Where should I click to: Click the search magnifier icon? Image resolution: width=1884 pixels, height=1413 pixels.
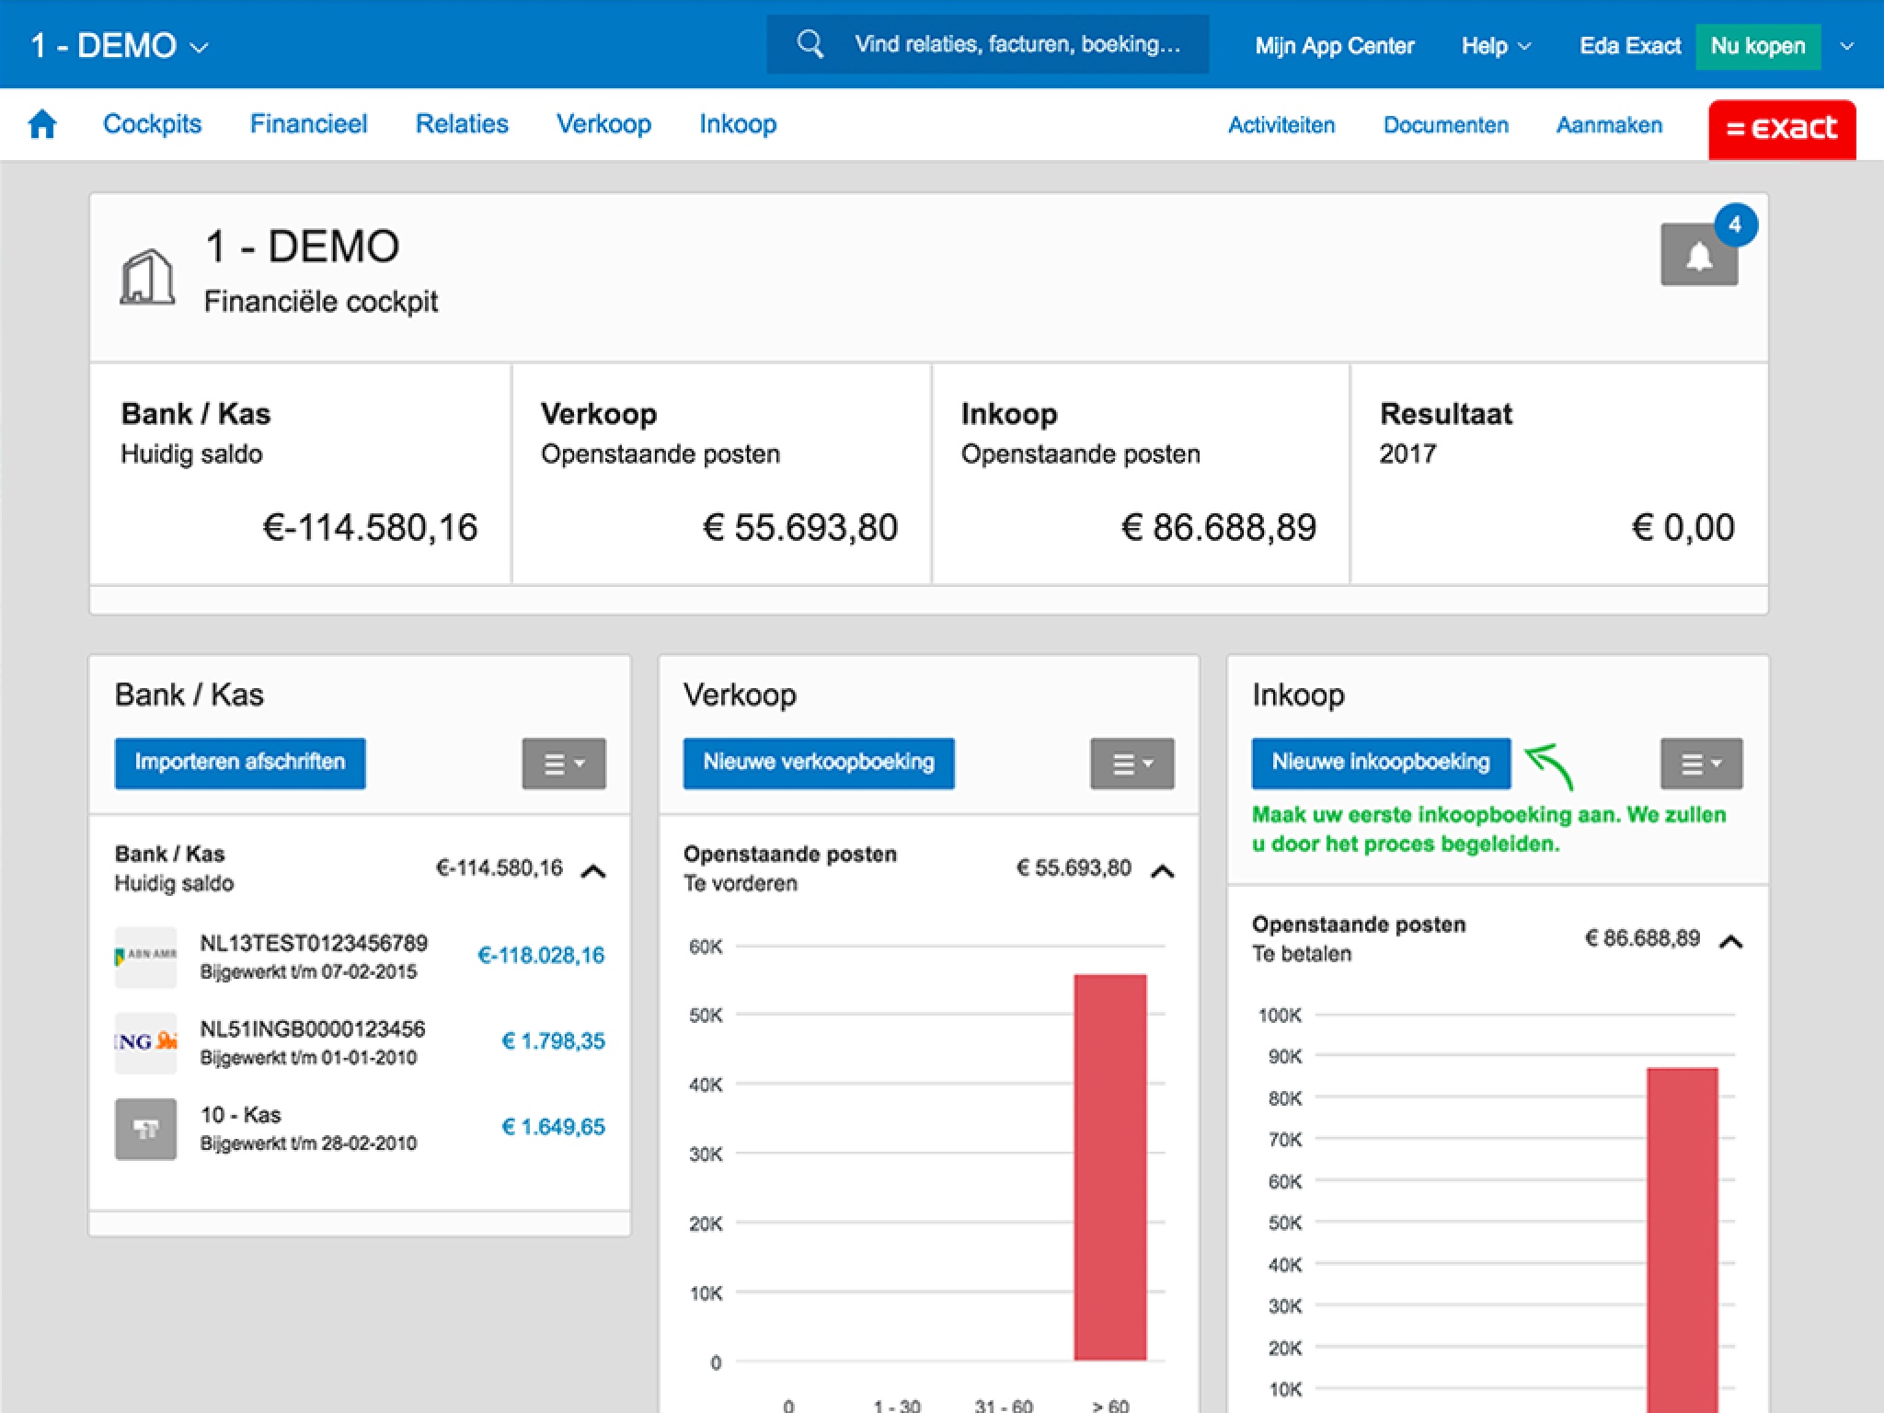[810, 44]
